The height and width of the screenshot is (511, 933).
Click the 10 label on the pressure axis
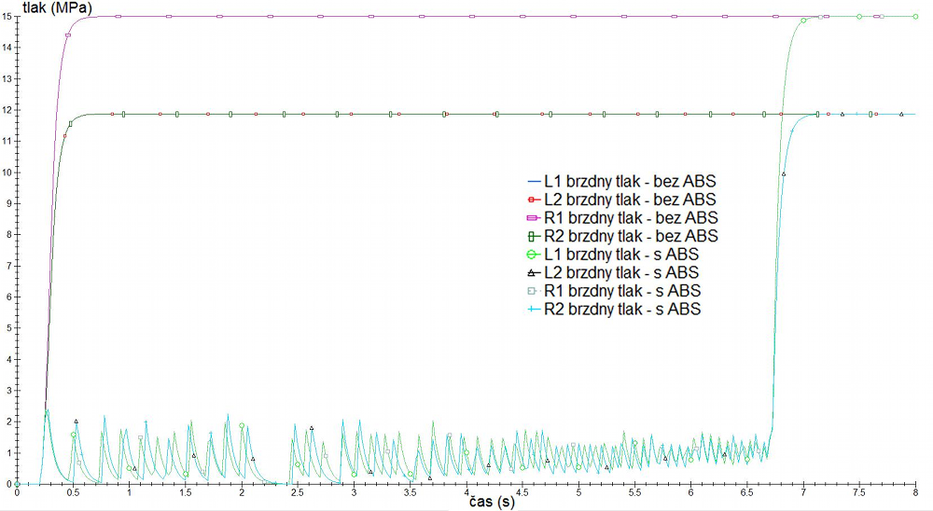point(7,173)
